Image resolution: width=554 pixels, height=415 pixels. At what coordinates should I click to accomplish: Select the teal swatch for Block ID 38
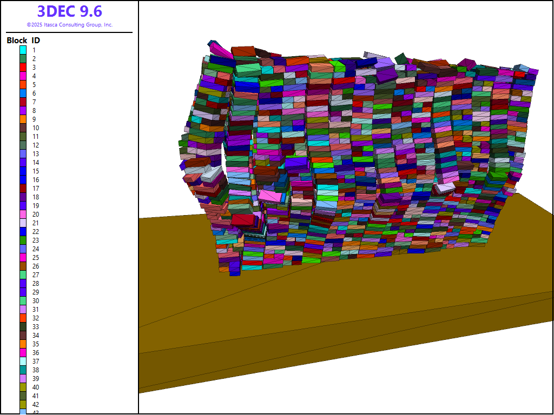[23, 370]
